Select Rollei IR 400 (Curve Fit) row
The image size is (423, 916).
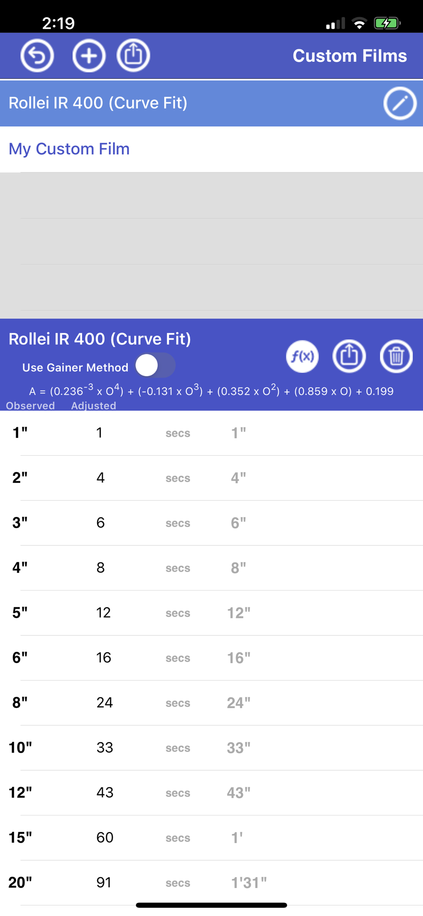(x=211, y=104)
